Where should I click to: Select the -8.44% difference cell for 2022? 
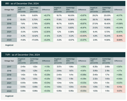pyautogui.click(x=119, y=36)
